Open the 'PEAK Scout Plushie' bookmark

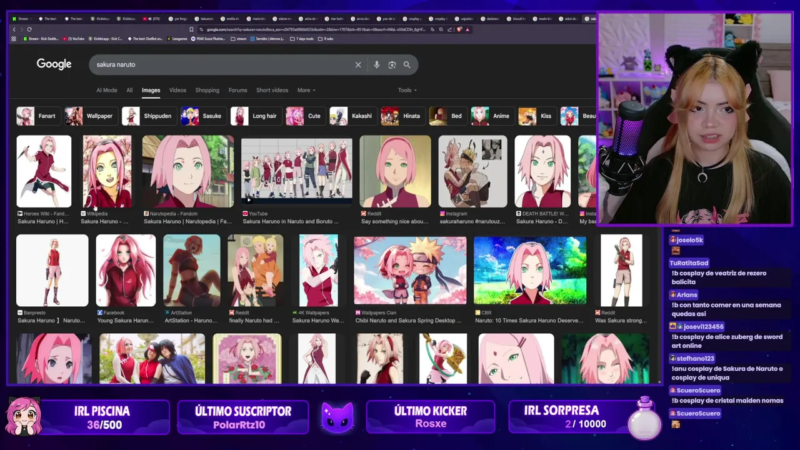point(209,39)
